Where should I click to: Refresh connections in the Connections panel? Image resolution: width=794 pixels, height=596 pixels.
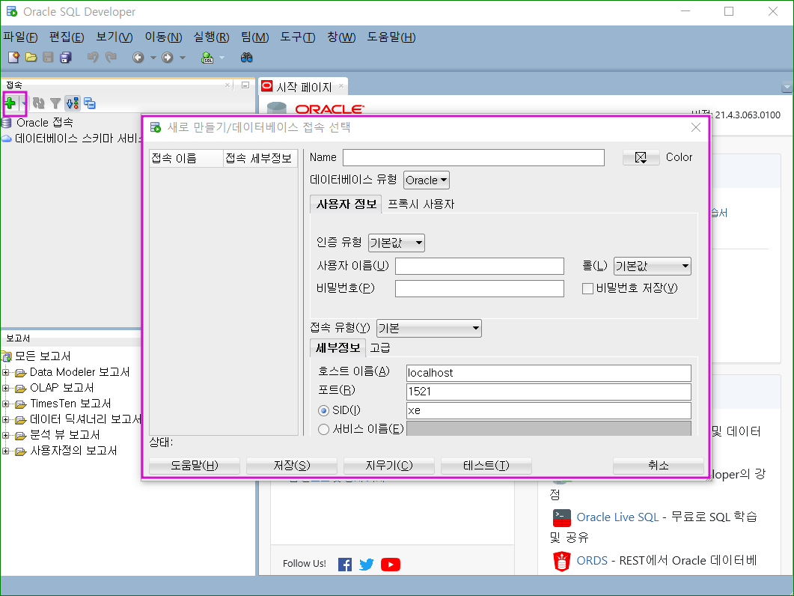coord(38,103)
